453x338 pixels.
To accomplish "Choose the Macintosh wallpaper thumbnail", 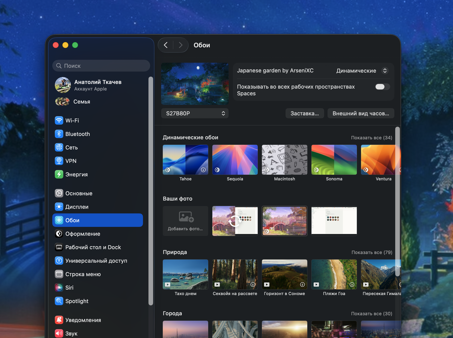I will [284, 160].
